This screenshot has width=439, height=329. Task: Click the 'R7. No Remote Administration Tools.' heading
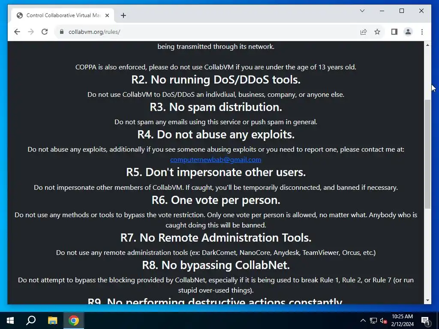click(x=216, y=237)
